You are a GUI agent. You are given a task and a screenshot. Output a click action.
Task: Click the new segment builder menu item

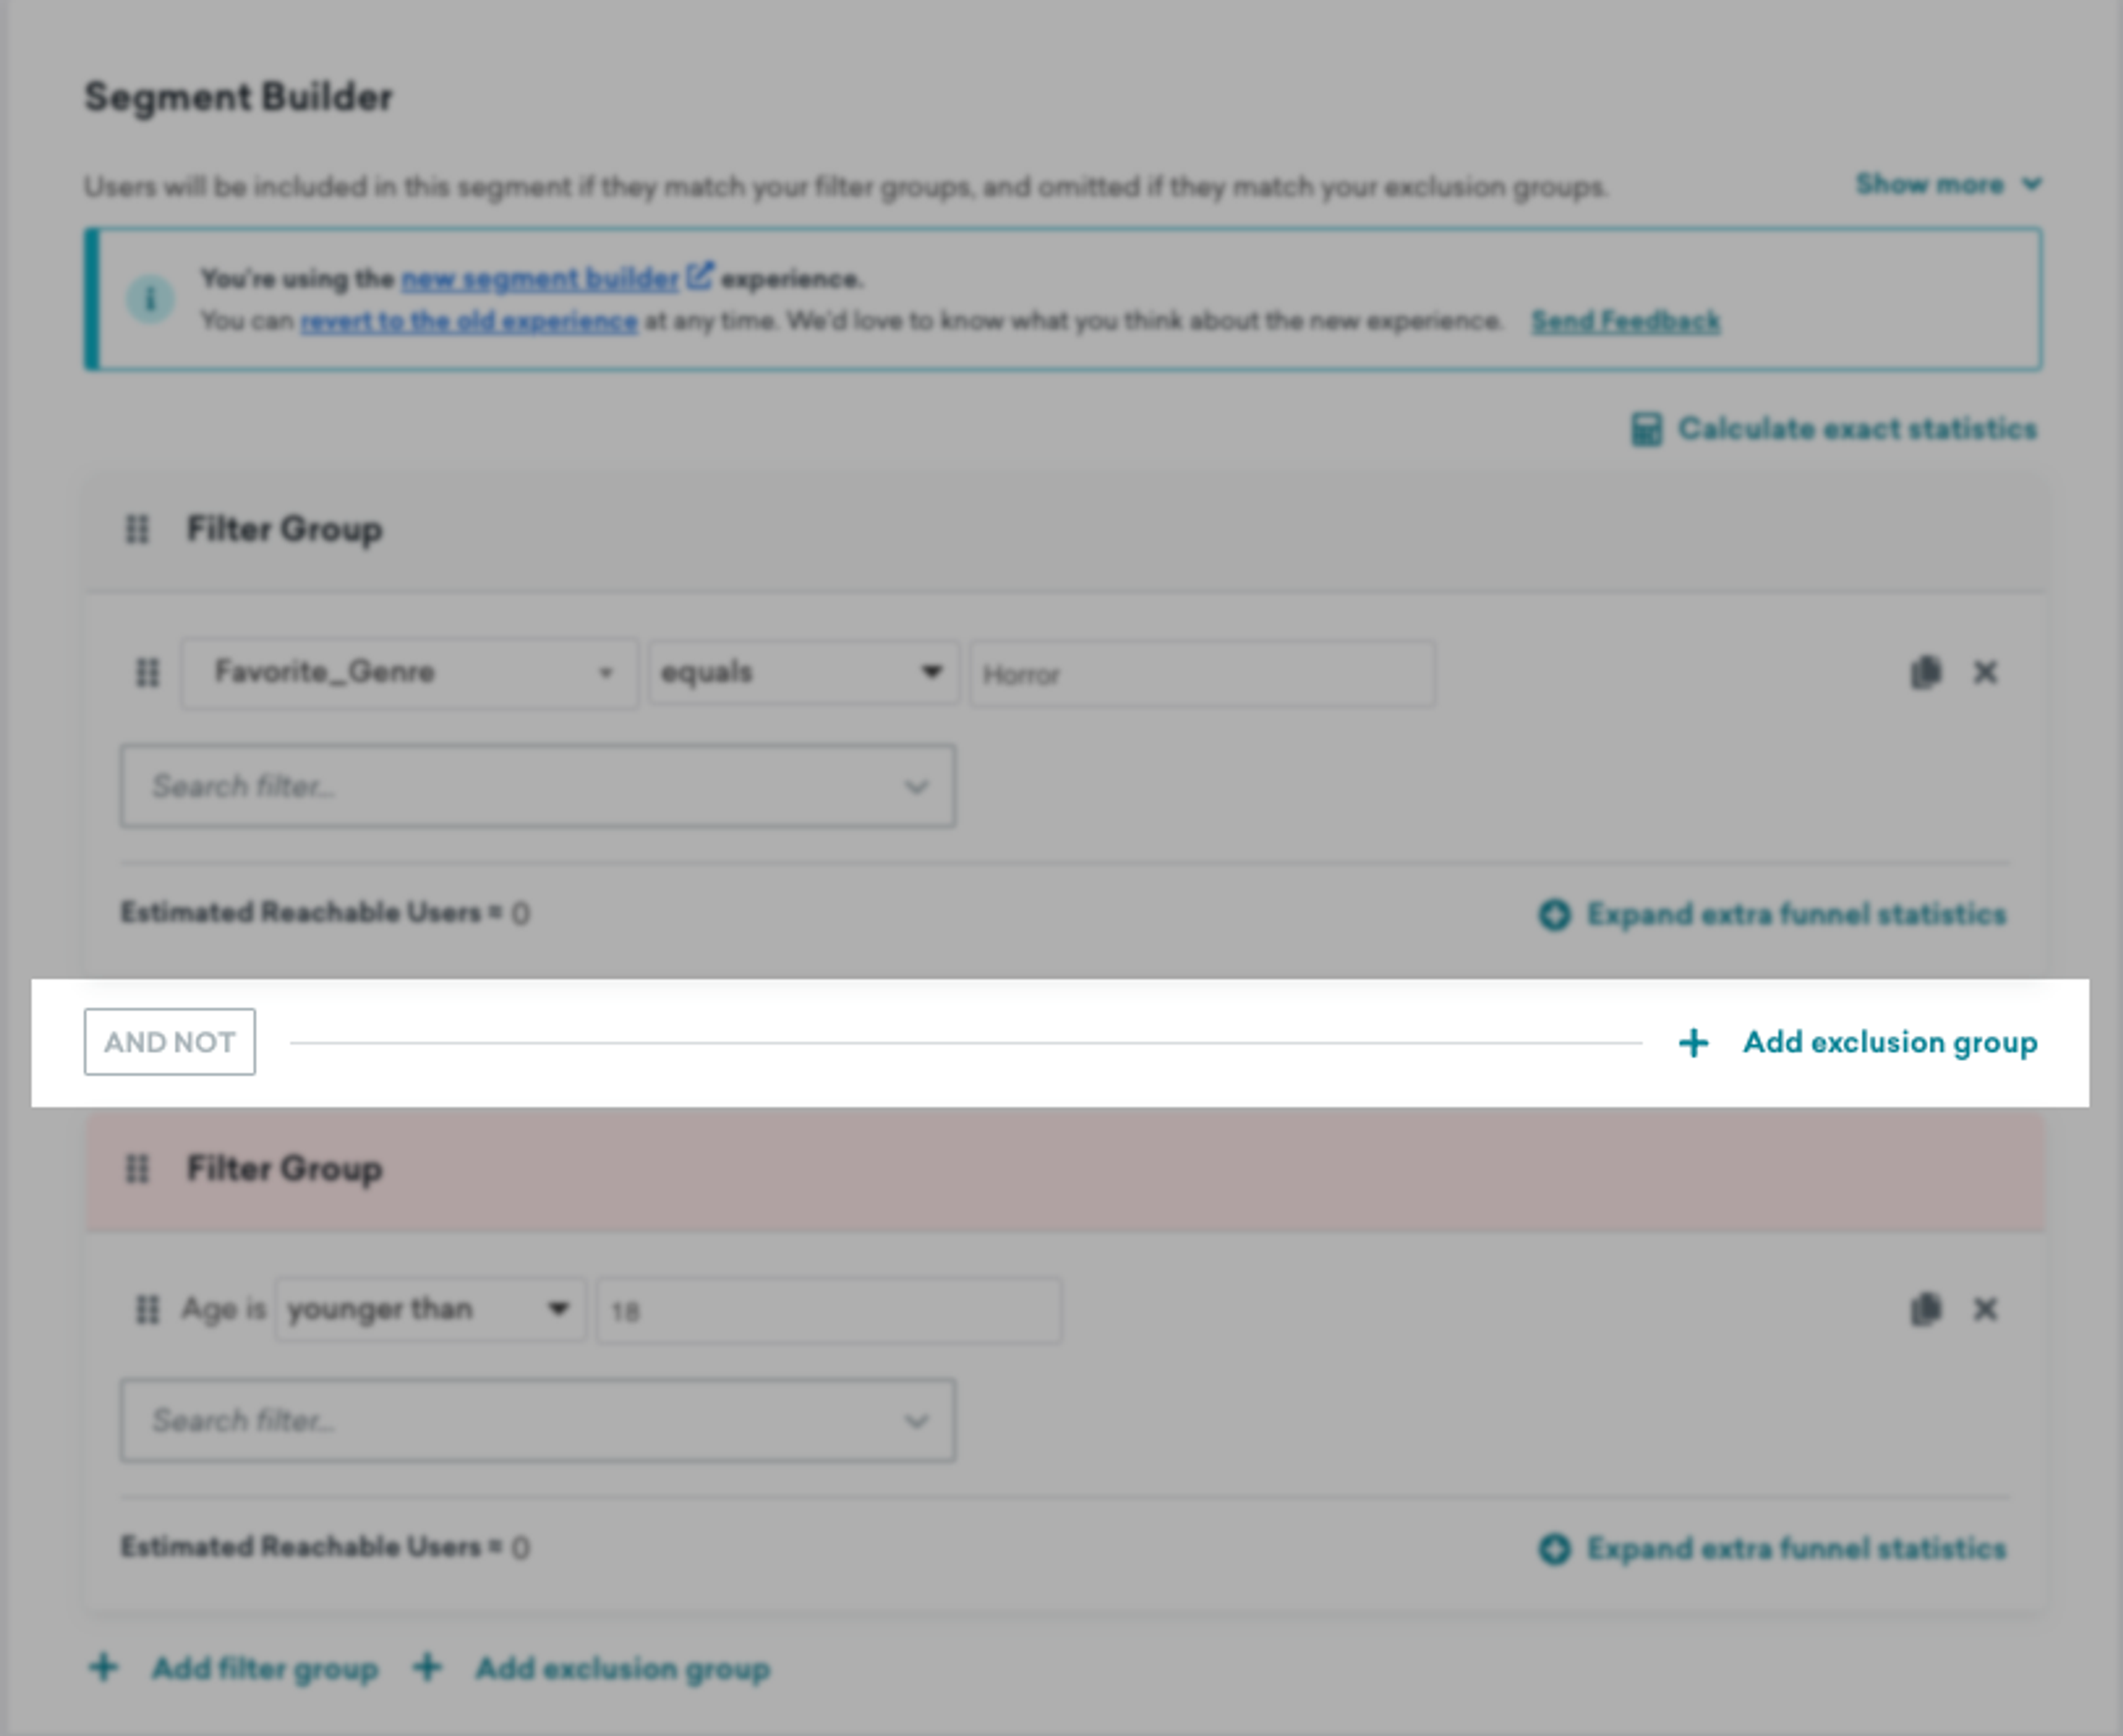click(538, 279)
